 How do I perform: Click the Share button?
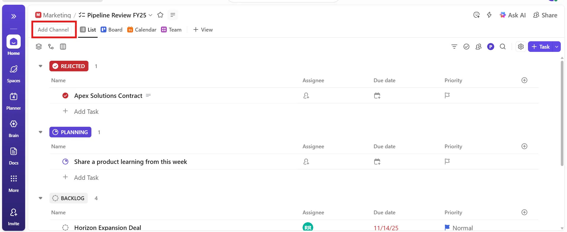[545, 15]
